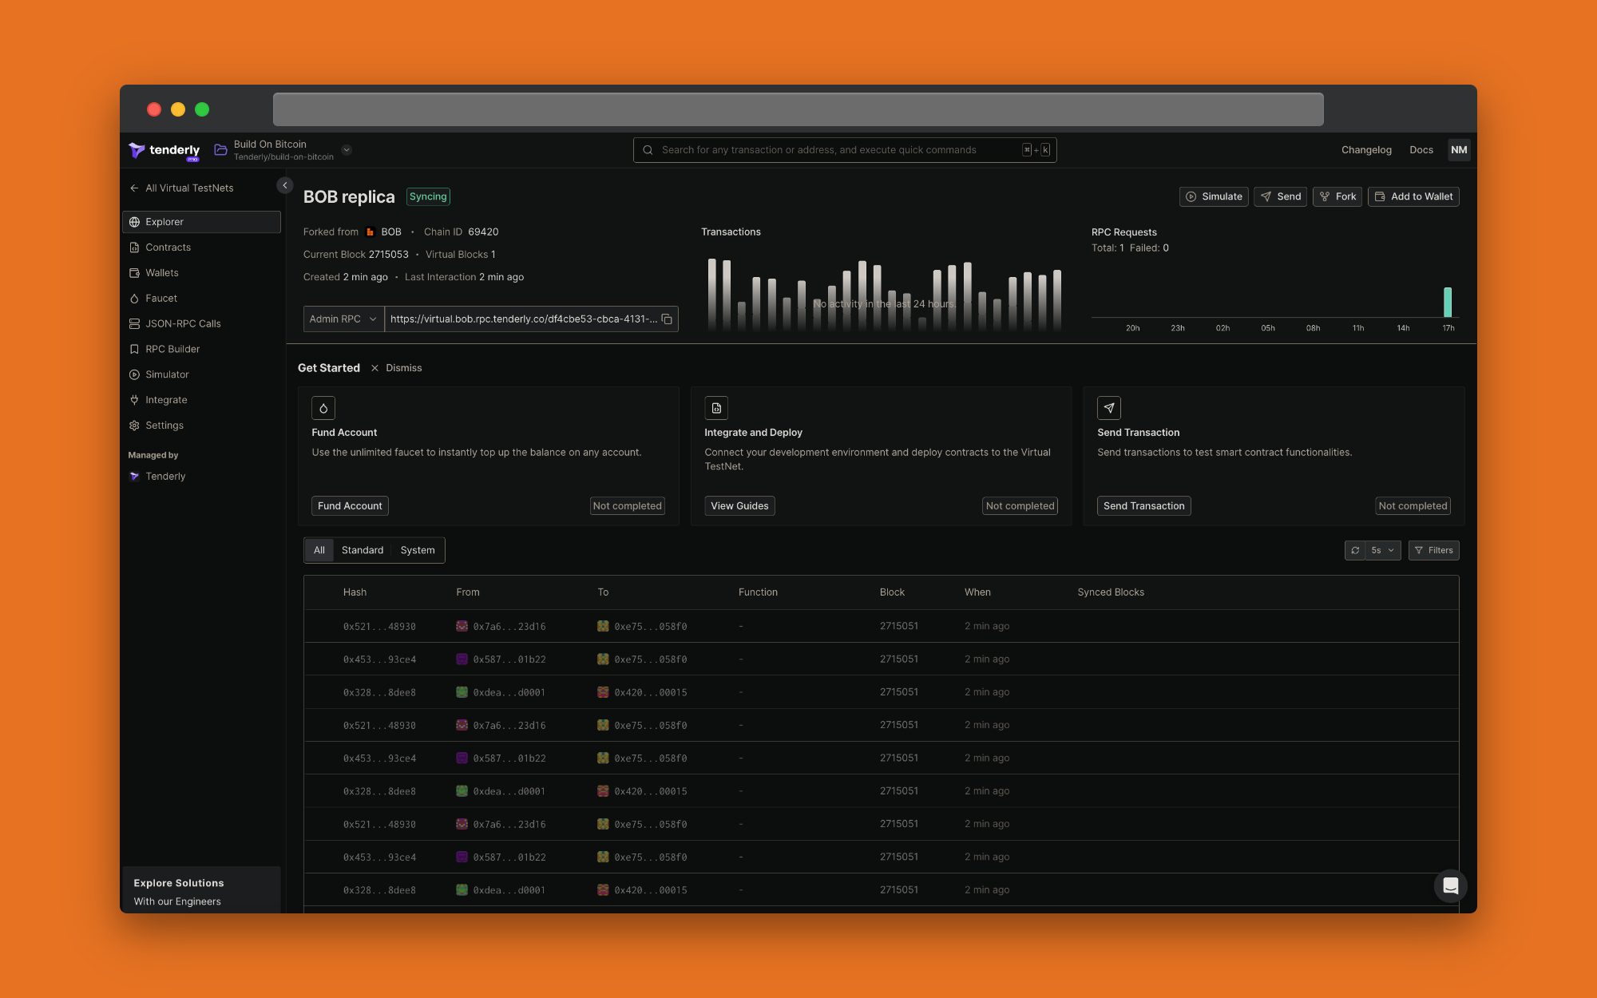
Task: Collapse the sidebar with chevron icon
Action: pyautogui.click(x=284, y=185)
